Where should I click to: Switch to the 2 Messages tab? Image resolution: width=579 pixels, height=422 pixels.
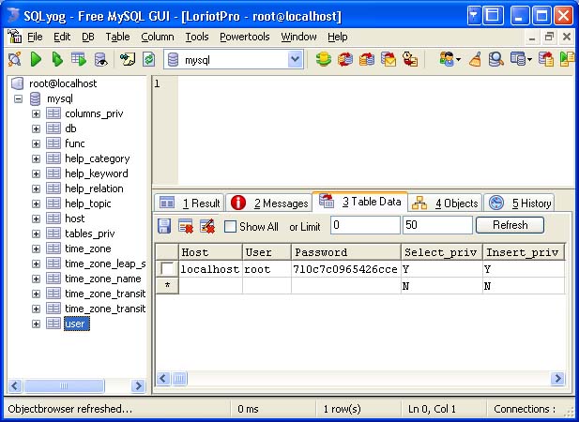[270, 203]
